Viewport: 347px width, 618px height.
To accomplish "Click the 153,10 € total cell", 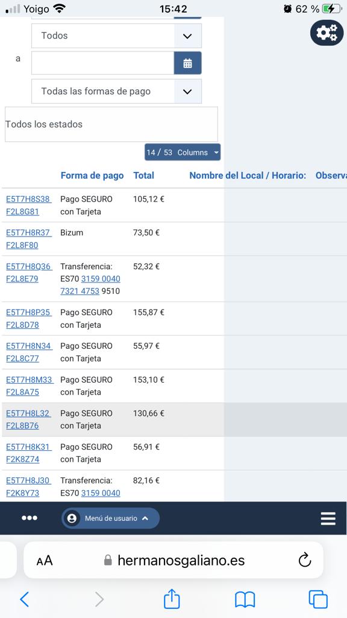I will [x=149, y=380].
